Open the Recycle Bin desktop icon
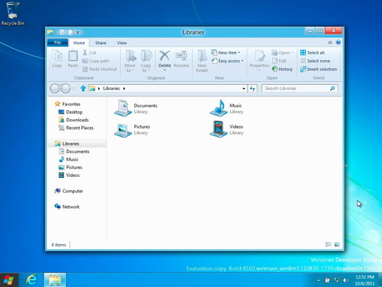Viewport: 382px width, 287px height. [x=13, y=14]
